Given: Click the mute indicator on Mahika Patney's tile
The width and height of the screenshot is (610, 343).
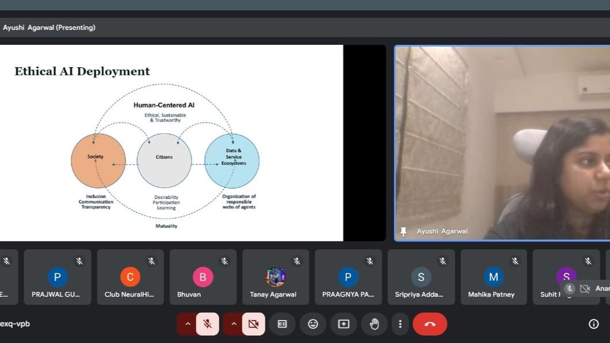Looking at the screenshot, I should click(514, 260).
